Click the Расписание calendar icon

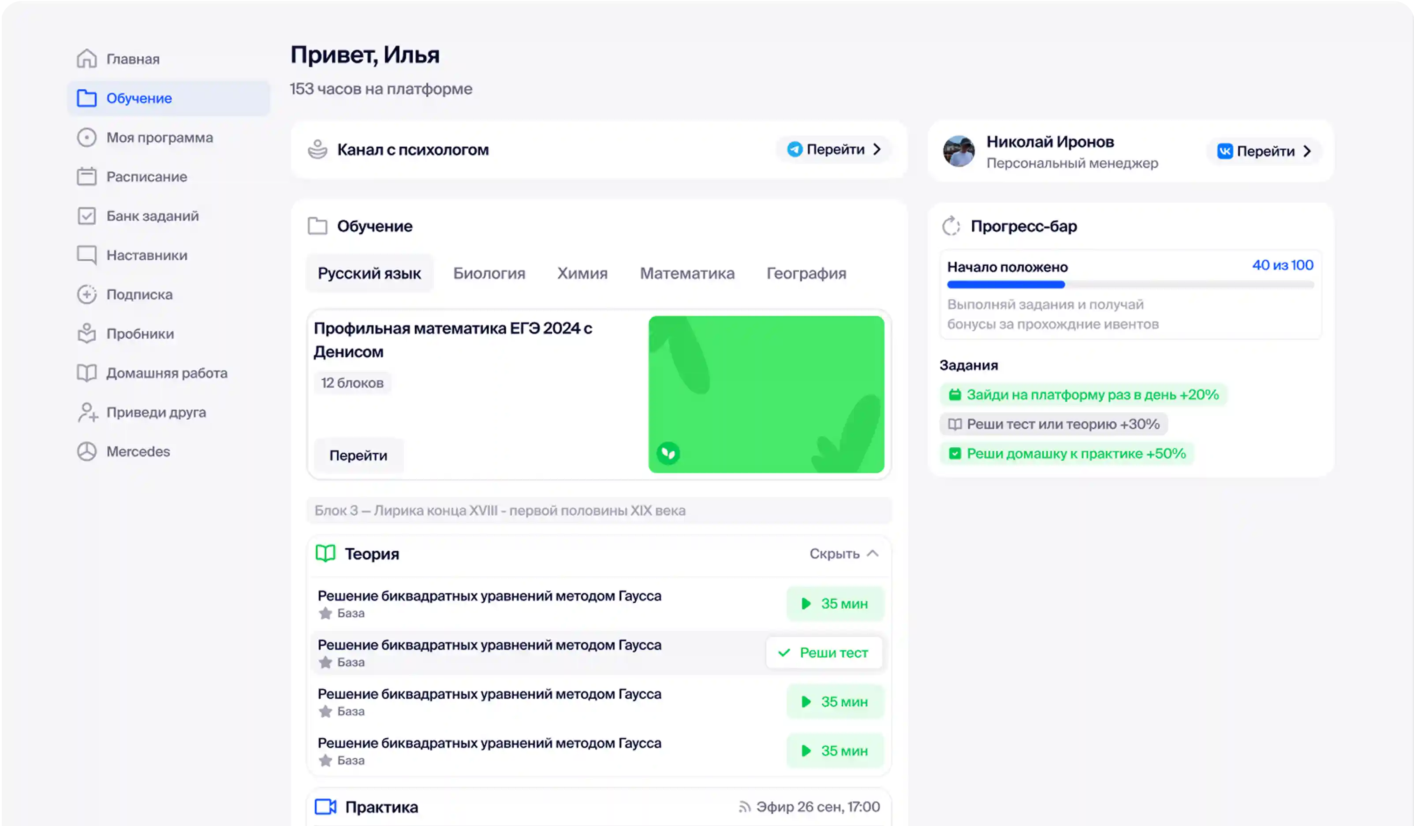[86, 176]
